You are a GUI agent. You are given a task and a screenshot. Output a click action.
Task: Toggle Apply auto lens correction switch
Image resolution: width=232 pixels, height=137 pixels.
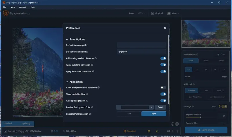[163, 65]
